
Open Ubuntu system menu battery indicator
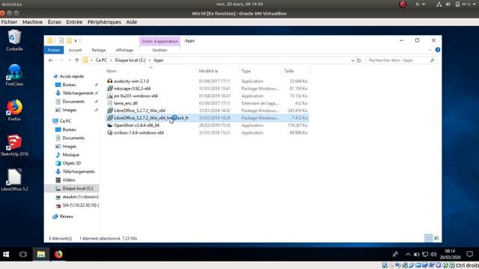pos(466,4)
